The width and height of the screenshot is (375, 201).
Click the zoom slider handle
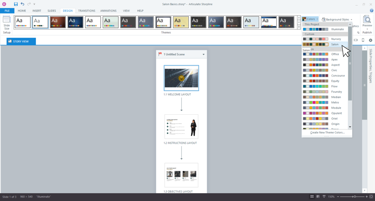click(x=355, y=196)
